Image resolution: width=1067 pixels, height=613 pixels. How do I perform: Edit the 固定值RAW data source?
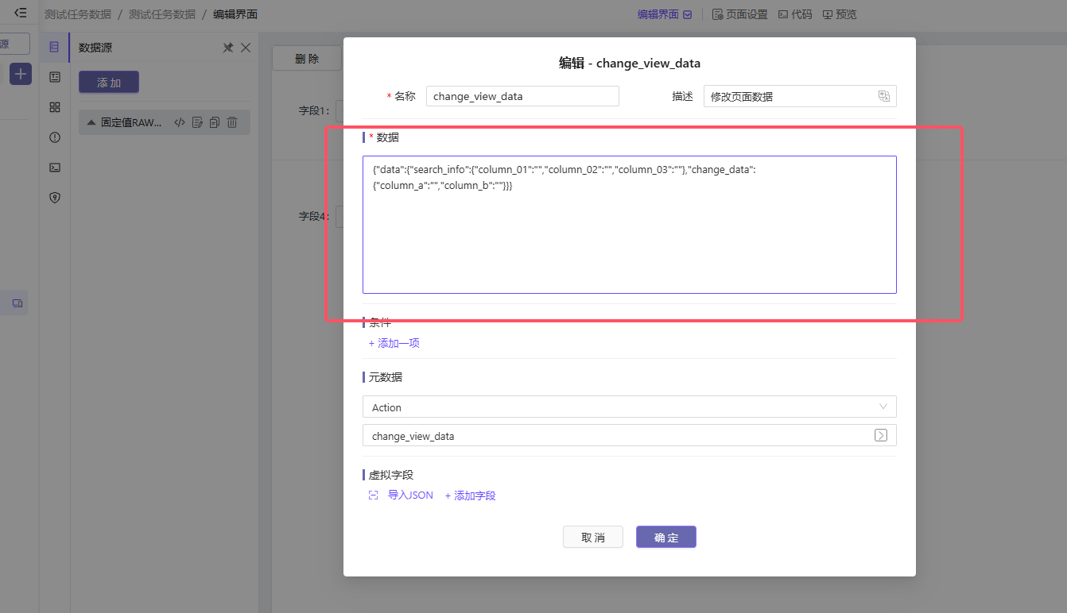197,122
